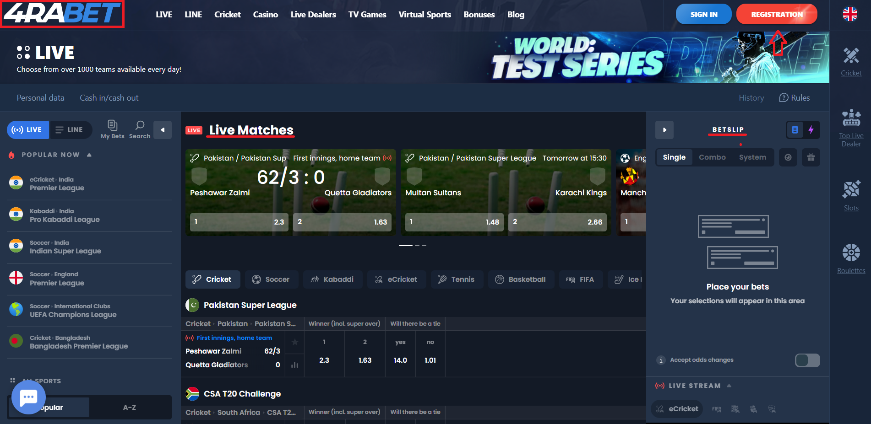The width and height of the screenshot is (871, 424).
Task: Open UEFA Champions League in Popular Now
Action: coord(89,311)
